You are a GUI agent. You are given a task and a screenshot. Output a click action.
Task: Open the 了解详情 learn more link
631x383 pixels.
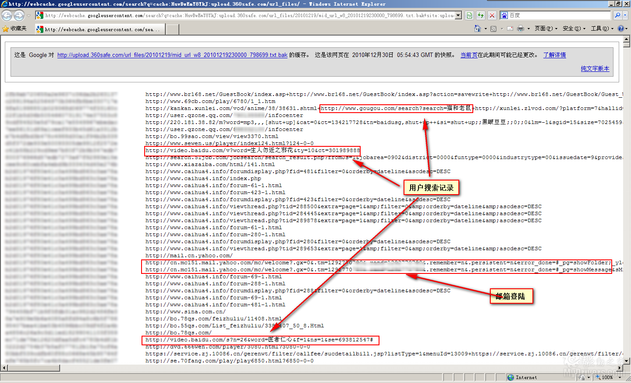[555, 55]
